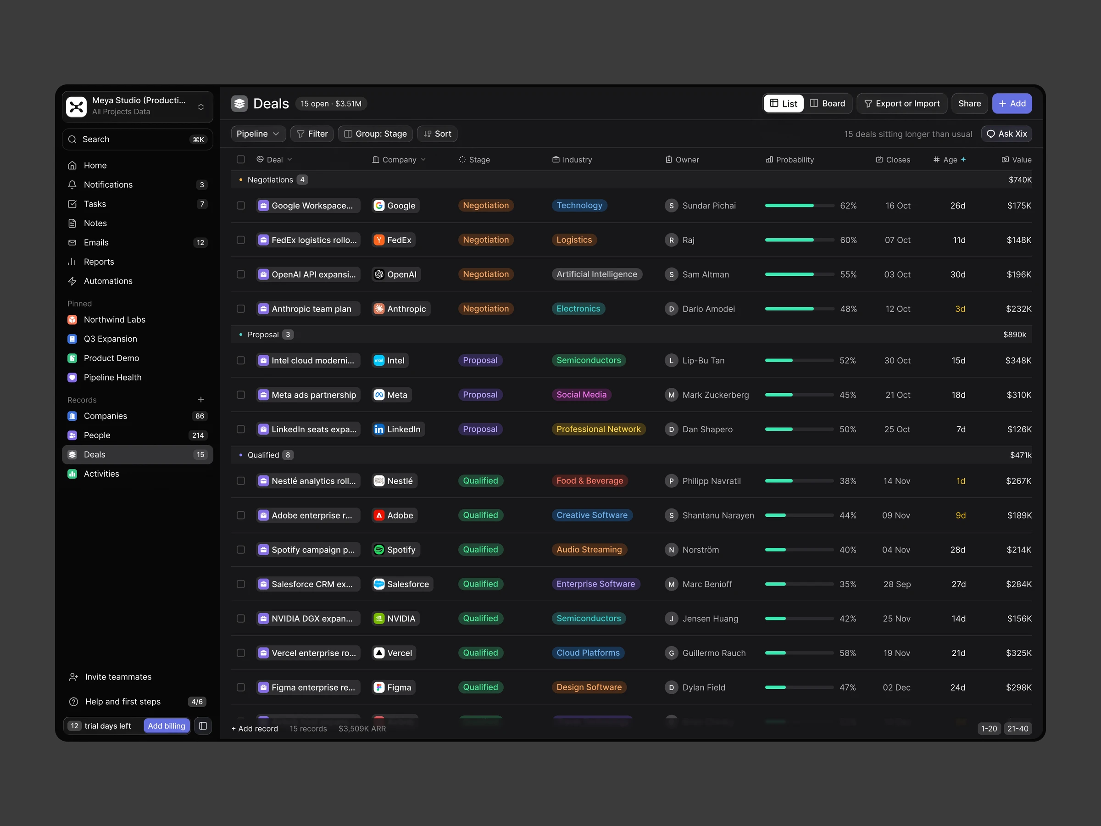Open the Northwind Labs pinned icon
The width and height of the screenshot is (1101, 826).
point(72,320)
